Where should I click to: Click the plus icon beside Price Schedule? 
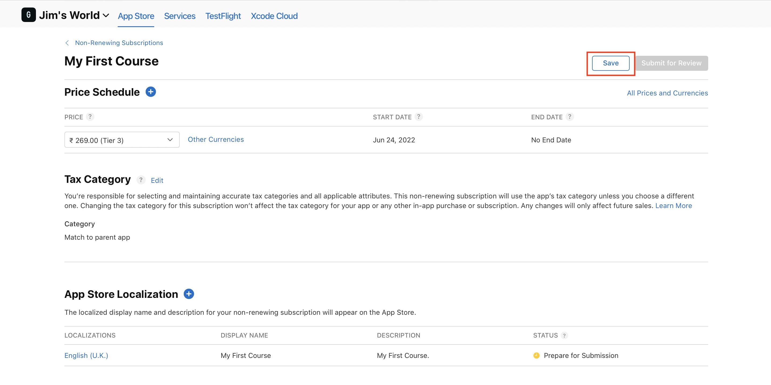click(x=150, y=92)
